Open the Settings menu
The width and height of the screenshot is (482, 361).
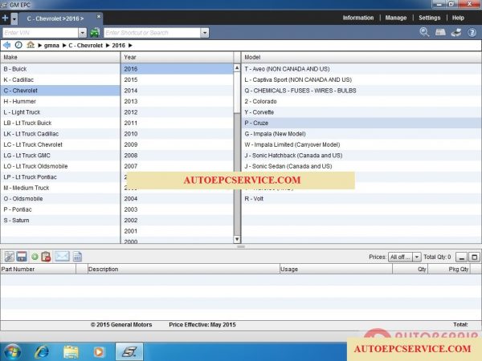430,18
